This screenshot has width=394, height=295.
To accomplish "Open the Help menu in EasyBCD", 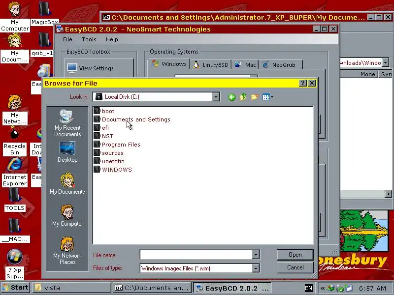I will (x=112, y=39).
